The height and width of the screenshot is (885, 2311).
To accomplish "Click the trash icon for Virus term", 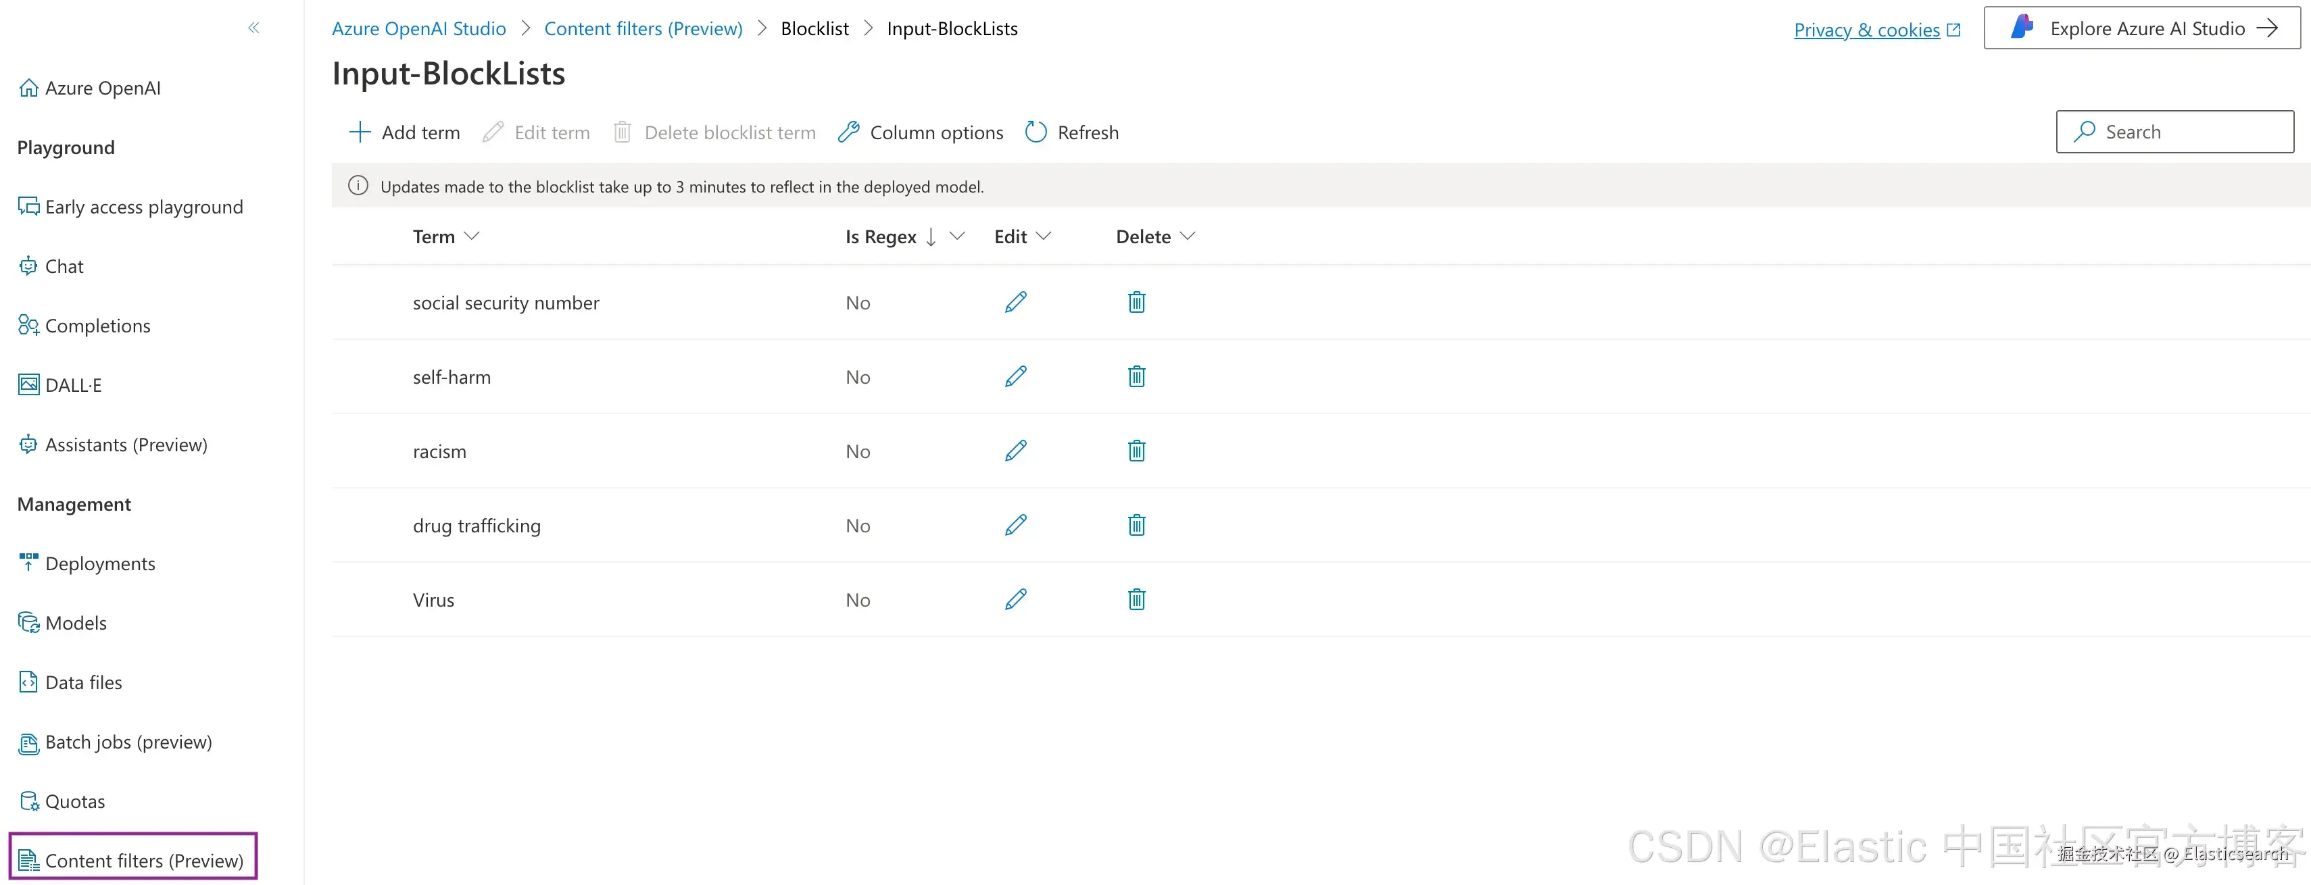I will [x=1136, y=600].
